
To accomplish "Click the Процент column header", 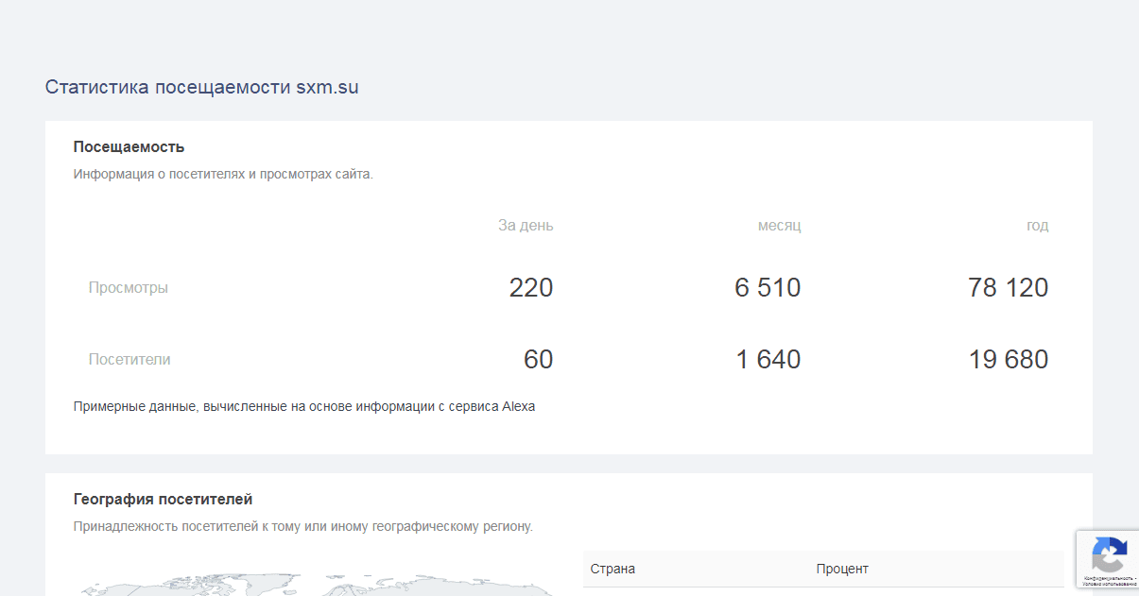I will (x=842, y=569).
